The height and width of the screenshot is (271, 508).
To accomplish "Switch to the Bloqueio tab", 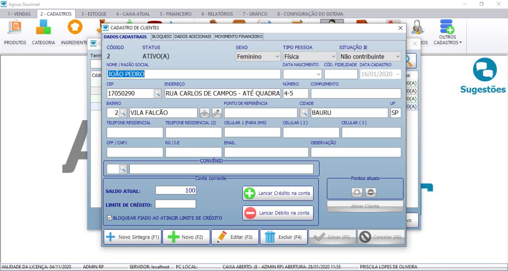I will pyautogui.click(x=162, y=36).
